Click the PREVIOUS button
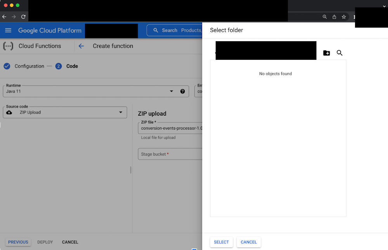This screenshot has height=250, width=388. click(18, 242)
